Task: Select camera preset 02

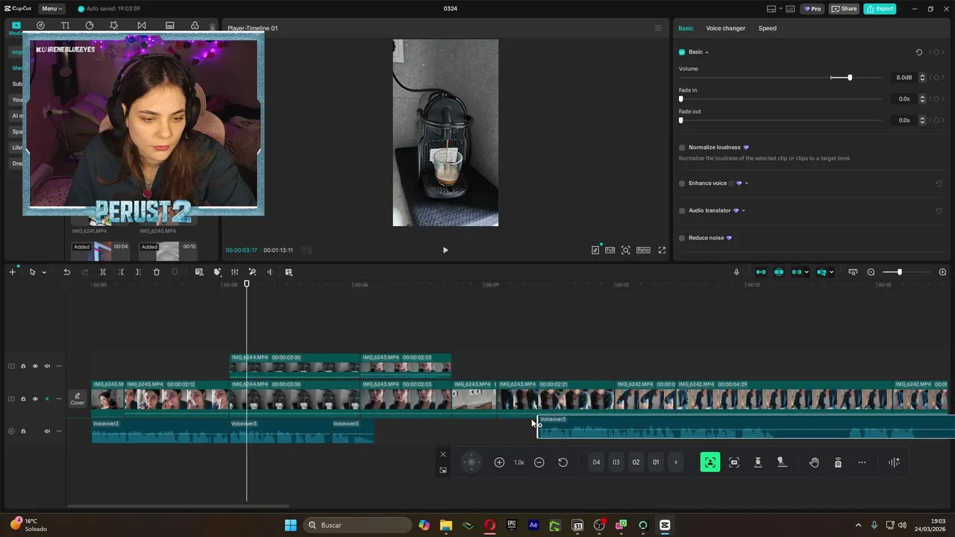Action: (x=636, y=462)
